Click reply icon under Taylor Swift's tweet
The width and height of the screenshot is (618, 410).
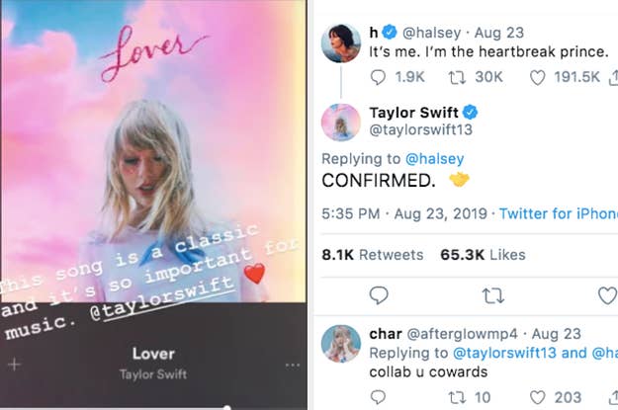(379, 294)
